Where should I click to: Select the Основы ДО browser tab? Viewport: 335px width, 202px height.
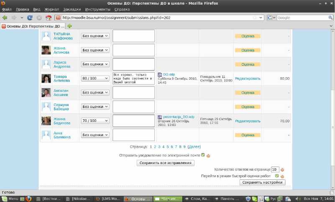coord(33,26)
